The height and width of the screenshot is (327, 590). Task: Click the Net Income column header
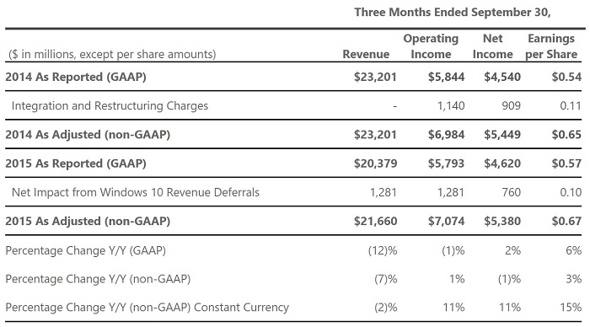click(492, 46)
